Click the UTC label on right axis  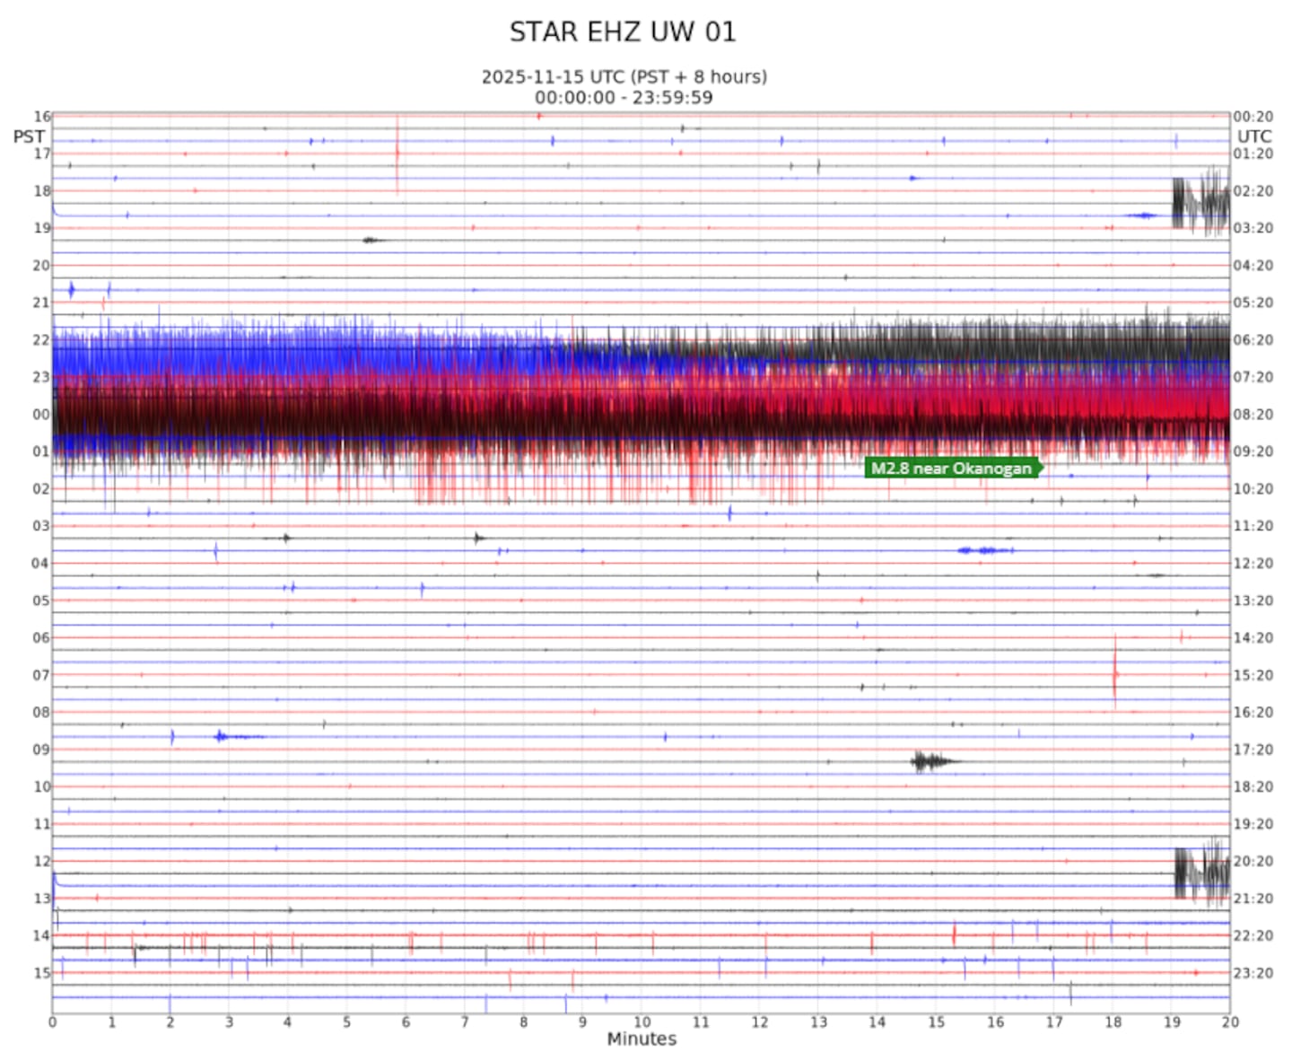click(1253, 136)
